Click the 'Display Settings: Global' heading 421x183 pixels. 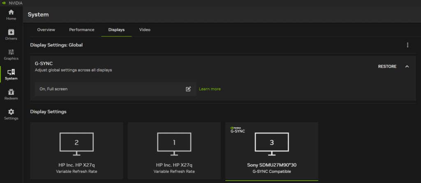pyautogui.click(x=56, y=45)
